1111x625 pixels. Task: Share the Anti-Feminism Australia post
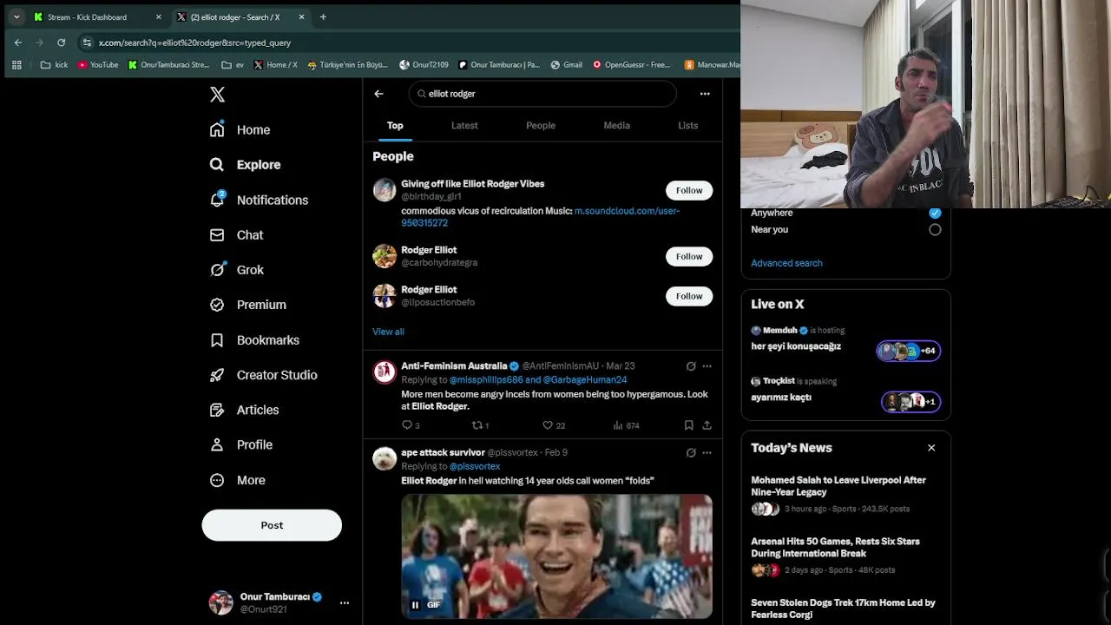[x=707, y=425]
